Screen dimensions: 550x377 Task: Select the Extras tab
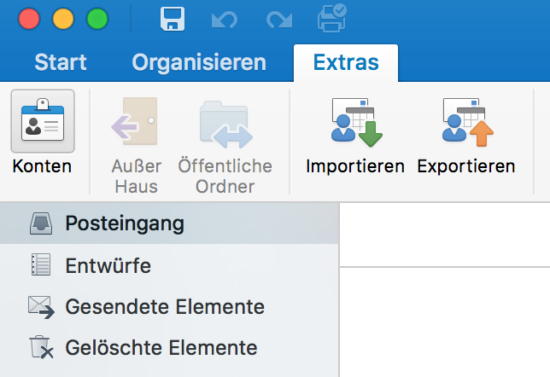[345, 62]
